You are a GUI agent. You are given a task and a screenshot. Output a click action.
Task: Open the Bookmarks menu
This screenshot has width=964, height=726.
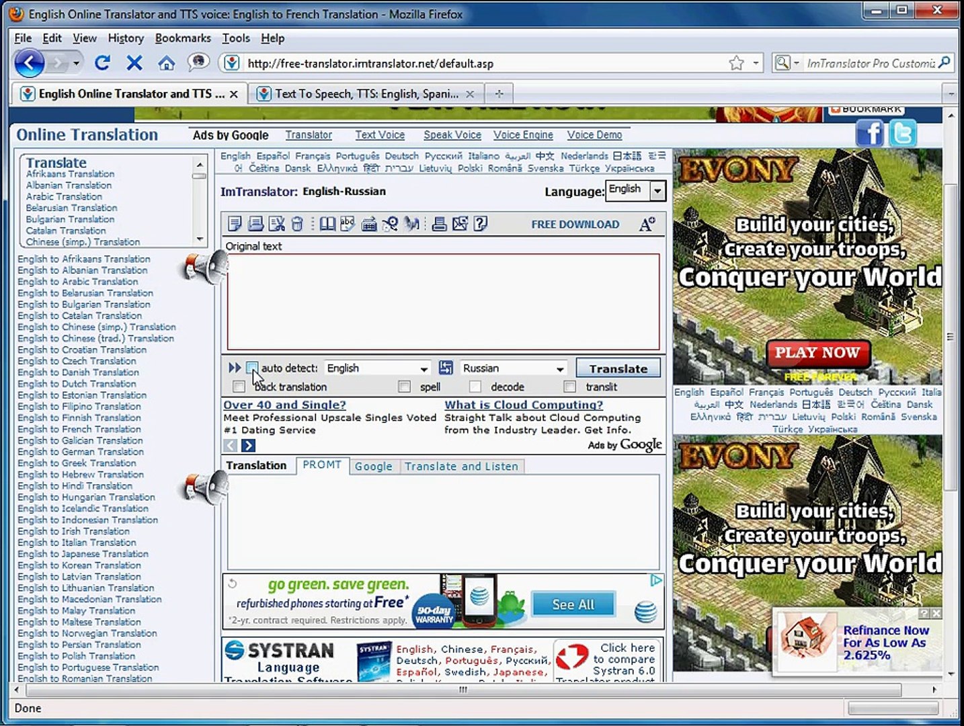pos(183,38)
